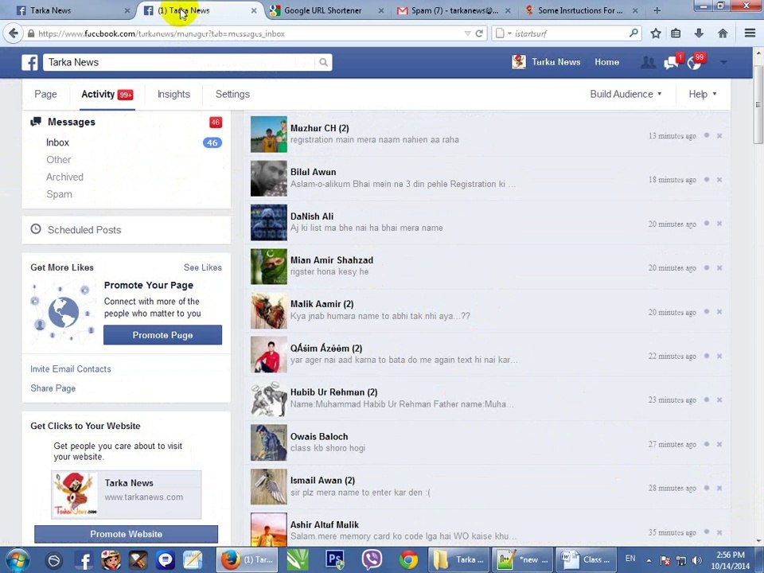
Task: Open a new browser tab with the plus
Action: tap(657, 10)
